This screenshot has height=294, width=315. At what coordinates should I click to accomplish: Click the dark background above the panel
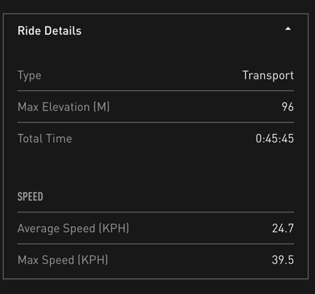tap(158, 6)
